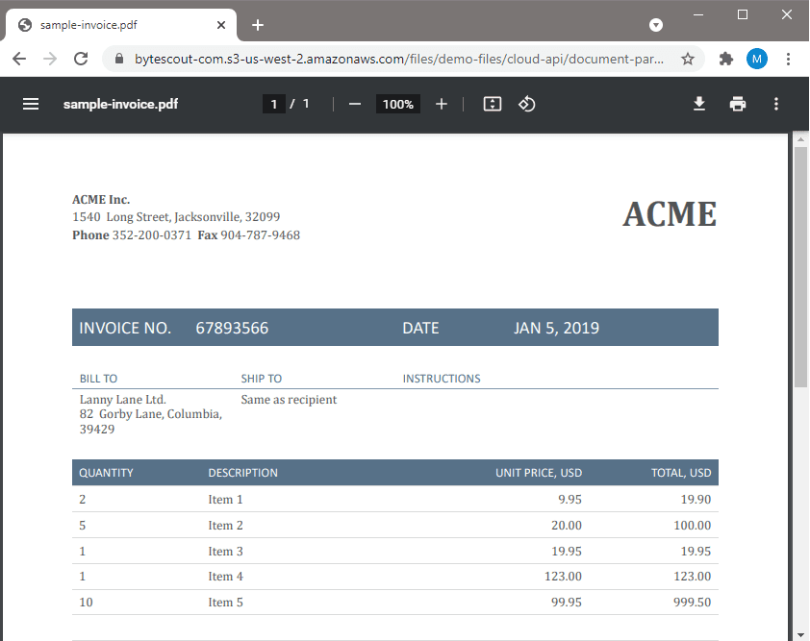Rotate the PDF counterclockwise

point(527,104)
